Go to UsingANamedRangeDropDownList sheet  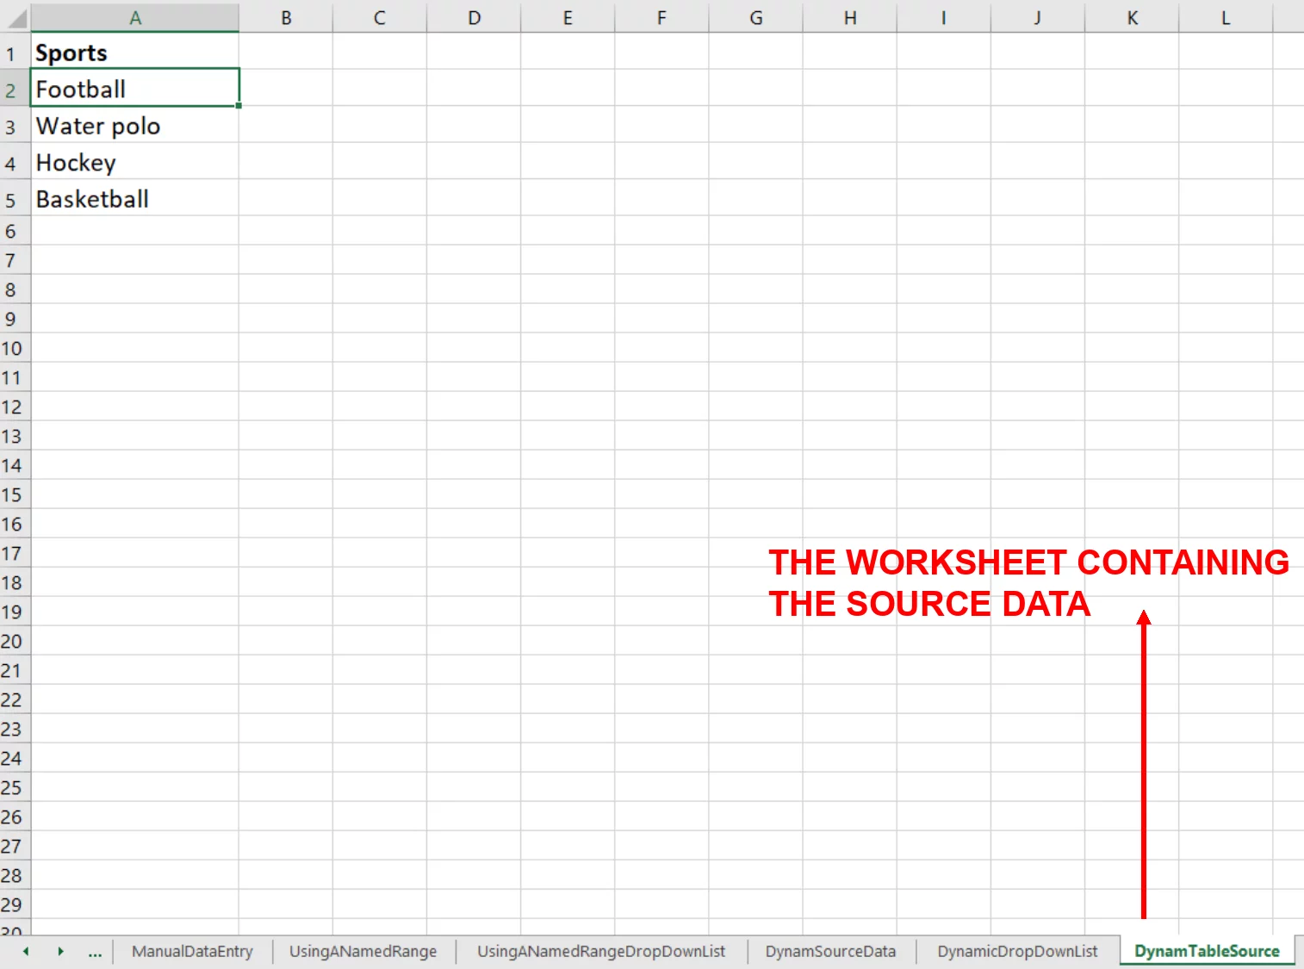(x=601, y=952)
